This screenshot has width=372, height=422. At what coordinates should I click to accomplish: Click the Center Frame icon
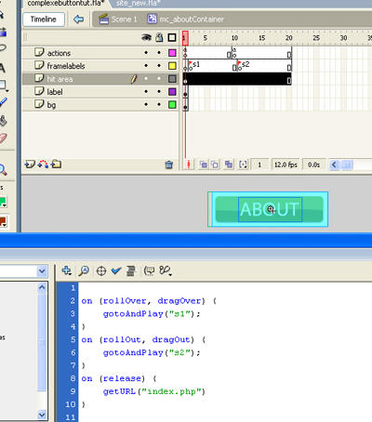pyautogui.click(x=189, y=165)
